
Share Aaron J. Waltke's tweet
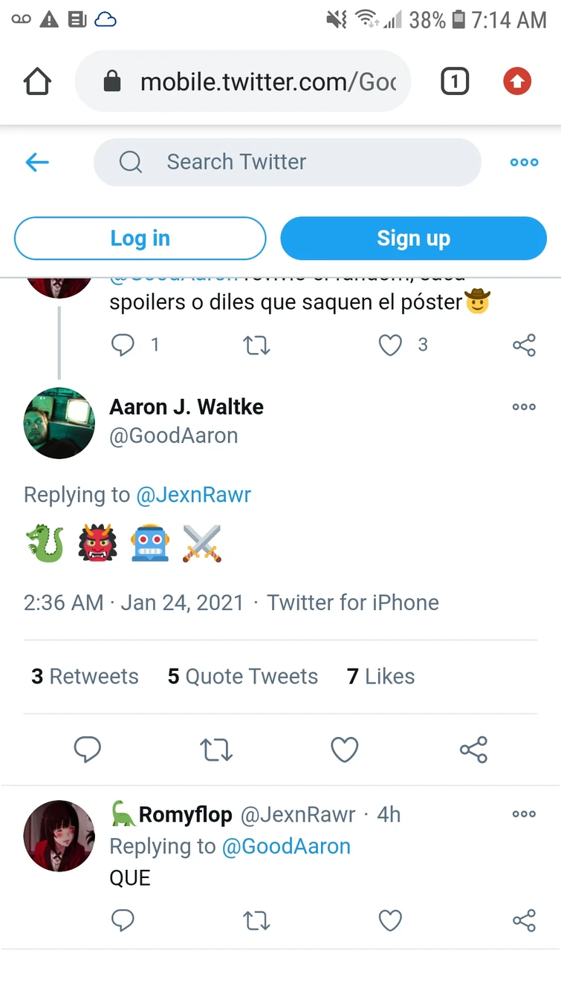point(473,750)
